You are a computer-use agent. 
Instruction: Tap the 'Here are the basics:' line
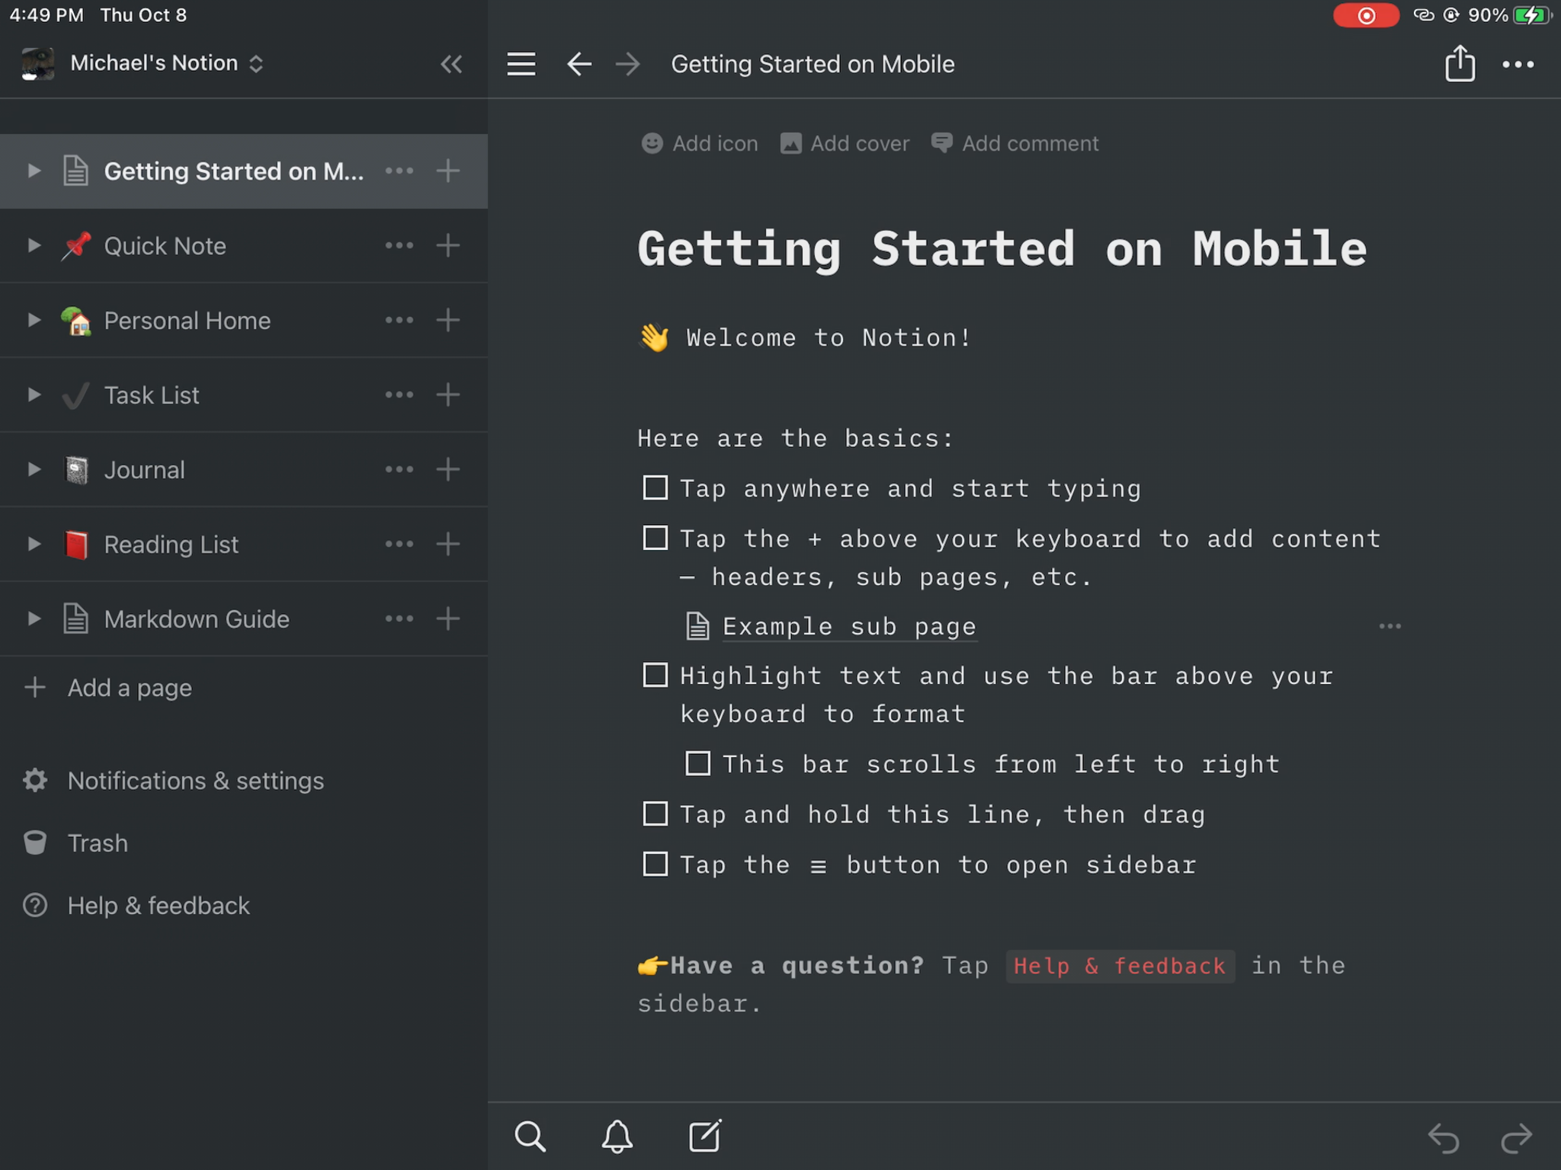coord(796,438)
